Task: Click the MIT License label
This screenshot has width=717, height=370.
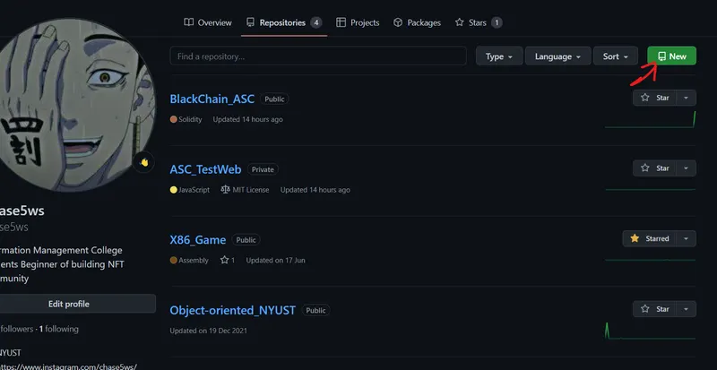Action: pos(251,190)
